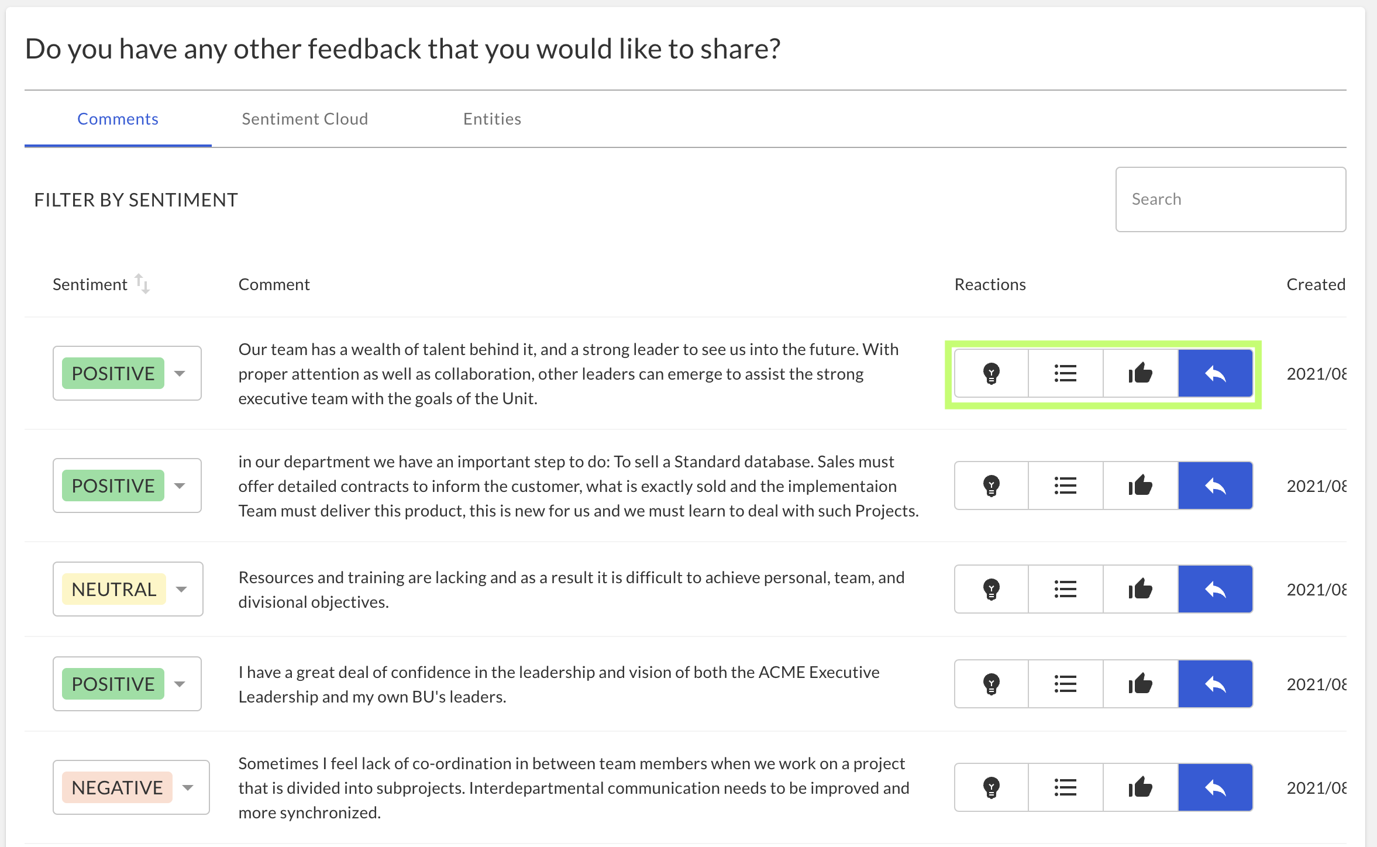Select the Comments tab
The image size is (1377, 847).
point(118,119)
